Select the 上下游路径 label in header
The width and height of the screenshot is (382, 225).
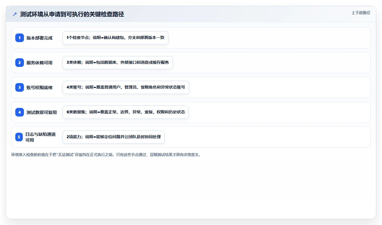point(361,13)
